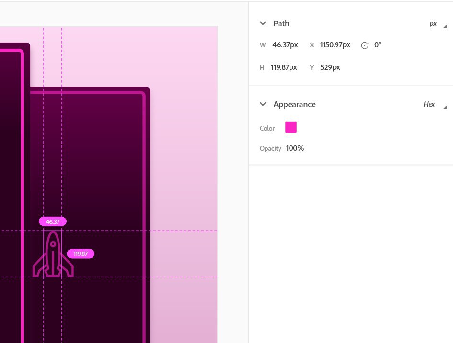The height and width of the screenshot is (343, 453).
Task: Click the pink Color swatch
Action: coord(291,127)
